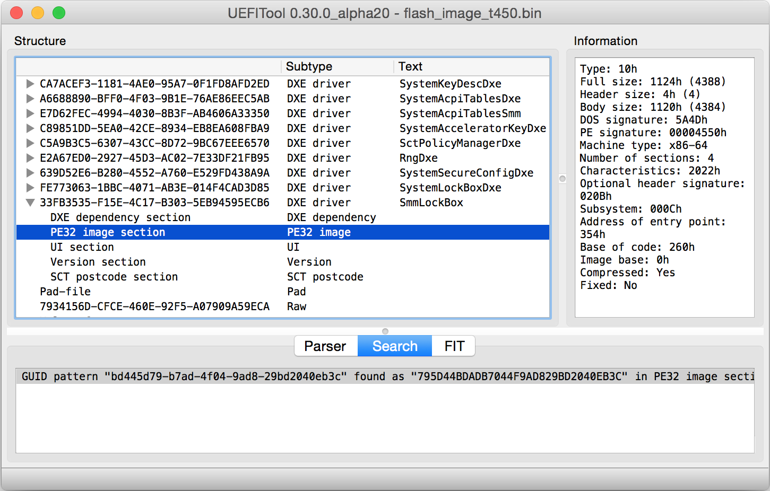Select the SCT postcode section row
The image size is (770, 491).
(283, 277)
